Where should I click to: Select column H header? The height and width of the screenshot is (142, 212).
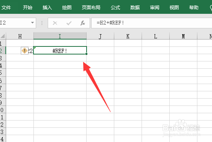tap(20, 36)
